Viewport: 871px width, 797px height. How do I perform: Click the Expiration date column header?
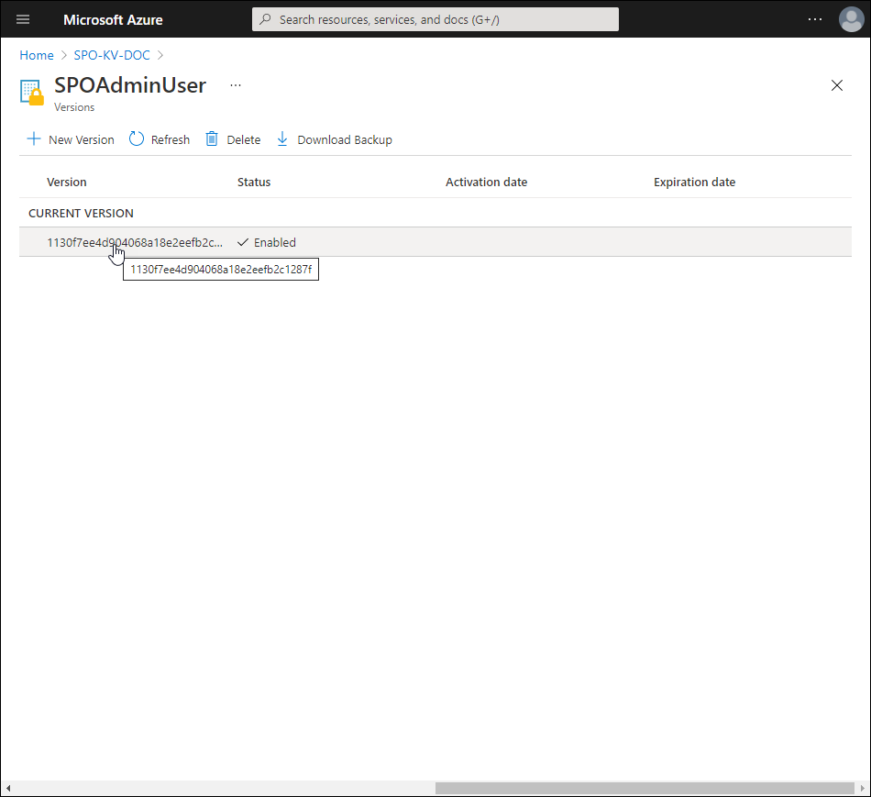point(694,182)
